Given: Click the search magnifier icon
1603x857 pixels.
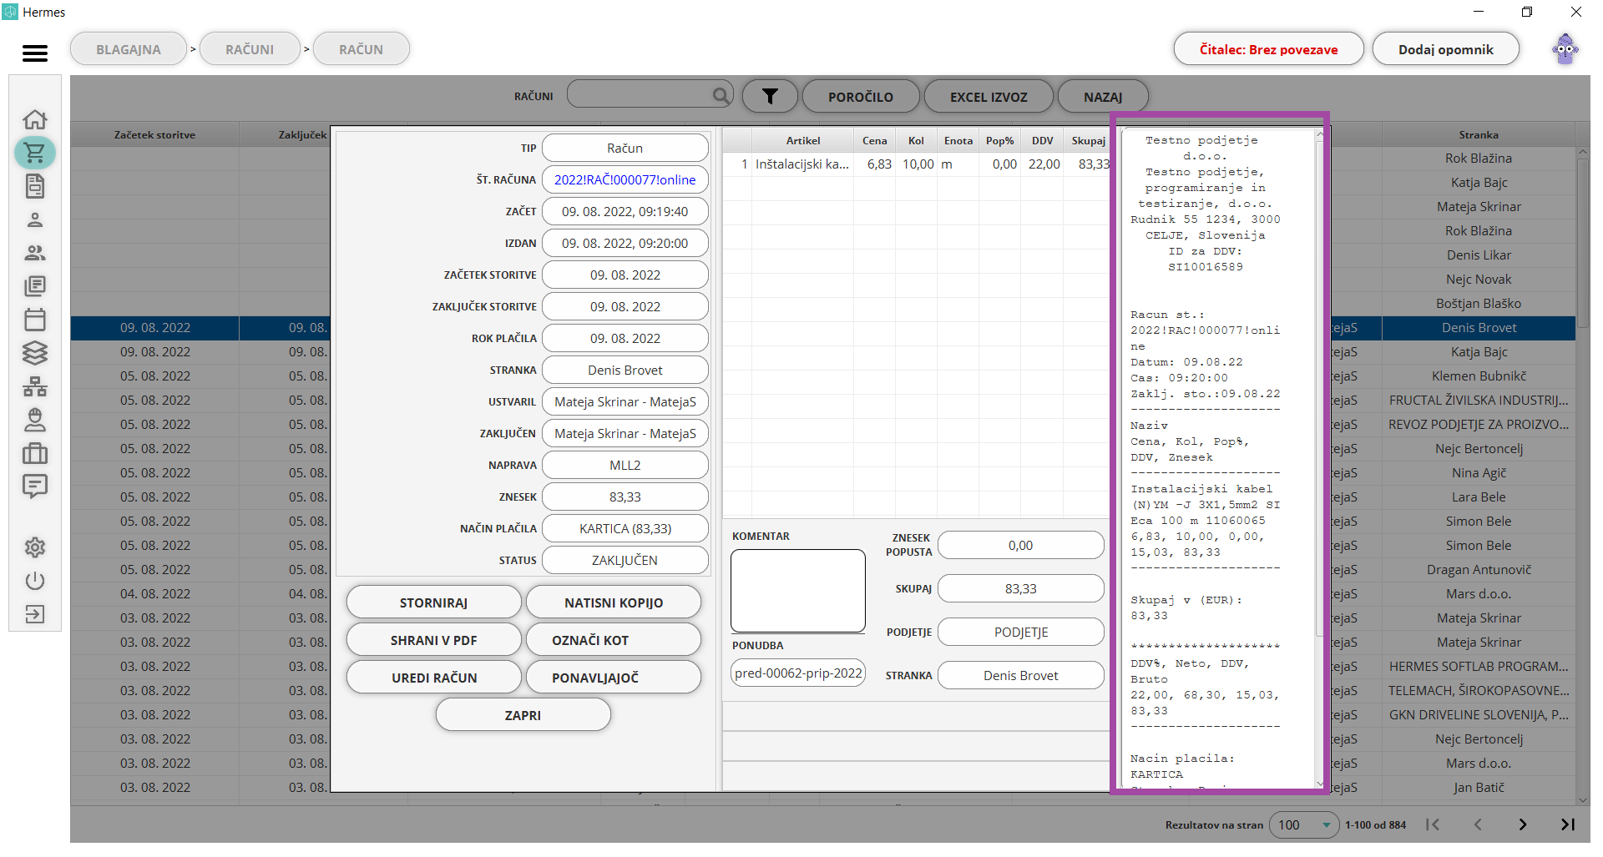Looking at the screenshot, I should [x=721, y=96].
